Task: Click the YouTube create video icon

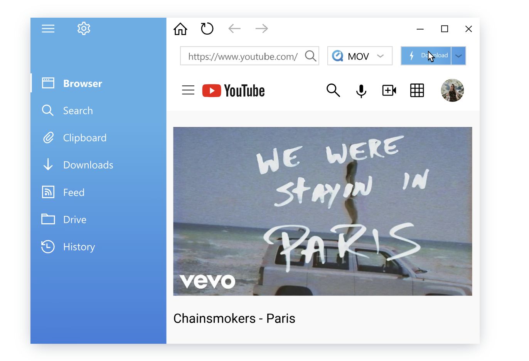Action: tap(389, 90)
